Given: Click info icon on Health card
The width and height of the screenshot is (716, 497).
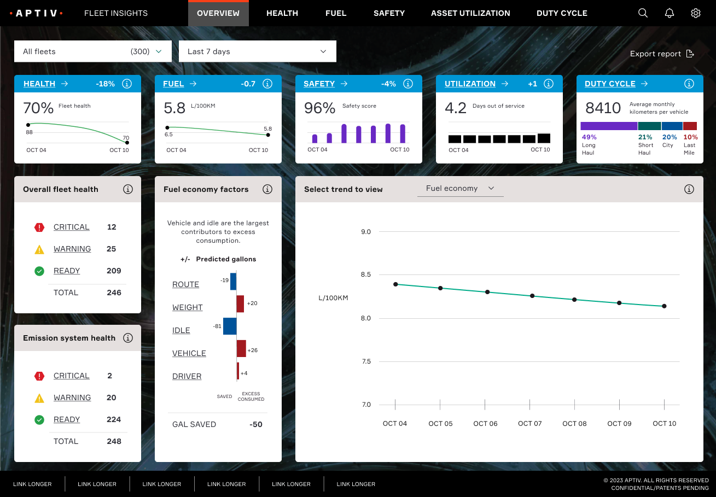Looking at the screenshot, I should (127, 84).
